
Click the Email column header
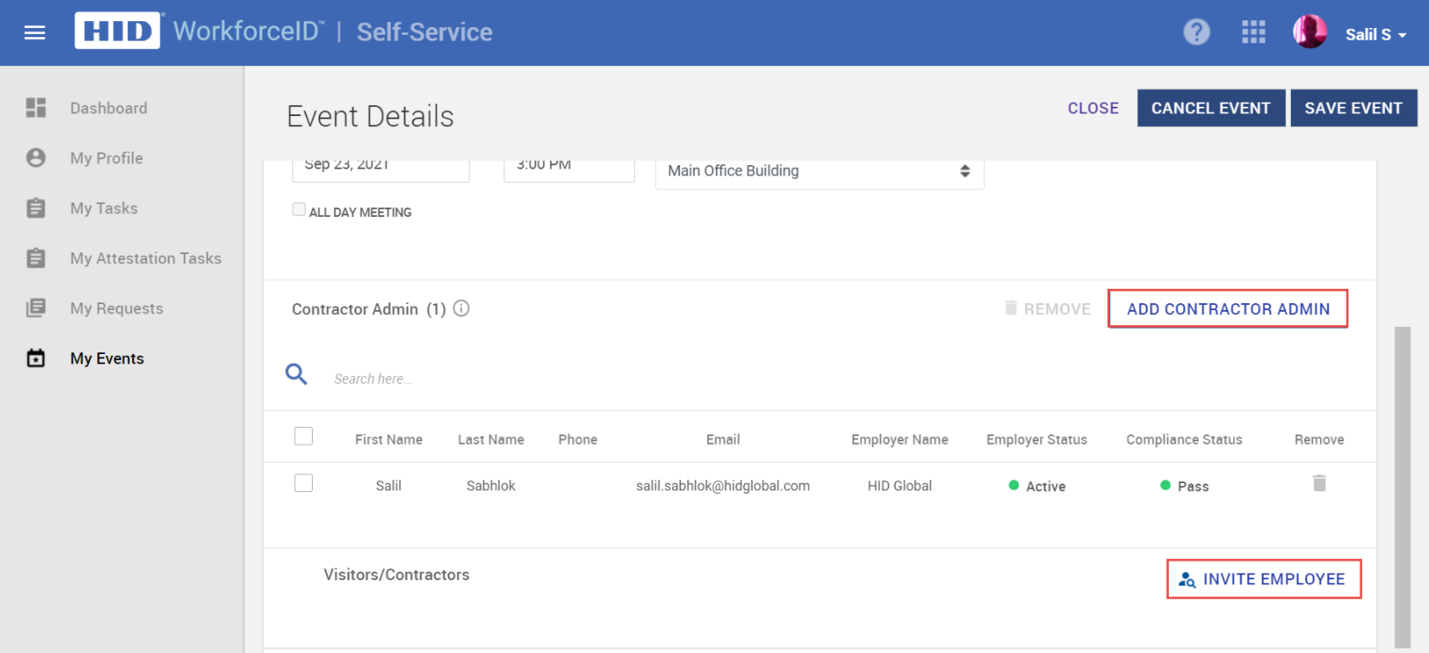(x=723, y=440)
